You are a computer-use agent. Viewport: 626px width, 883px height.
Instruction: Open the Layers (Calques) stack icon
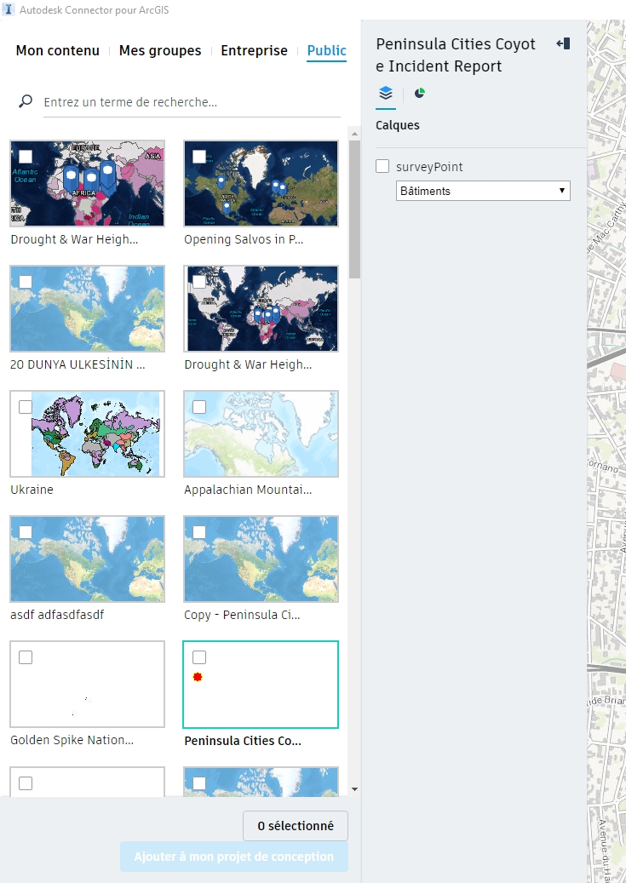tap(386, 93)
